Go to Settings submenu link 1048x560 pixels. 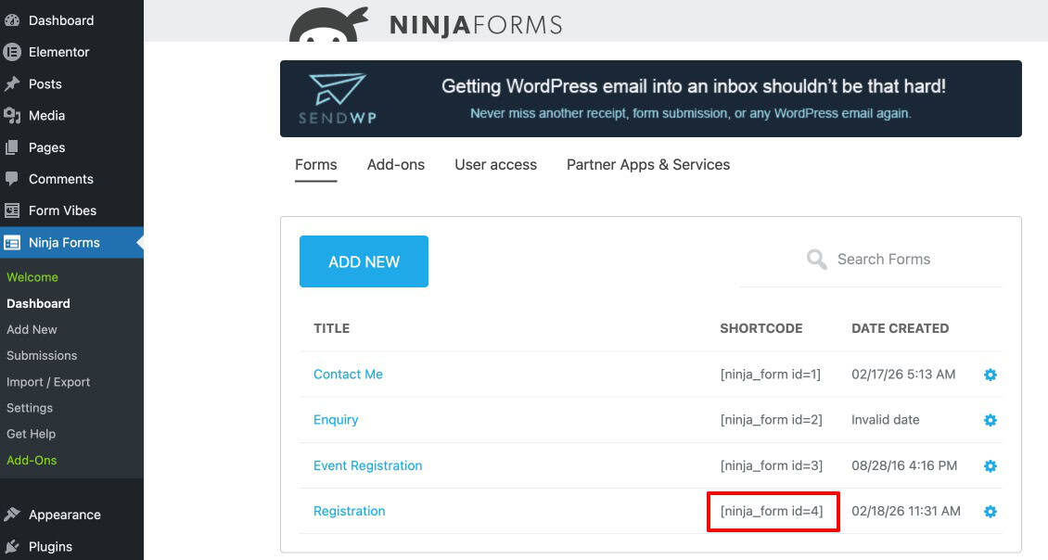click(x=30, y=408)
